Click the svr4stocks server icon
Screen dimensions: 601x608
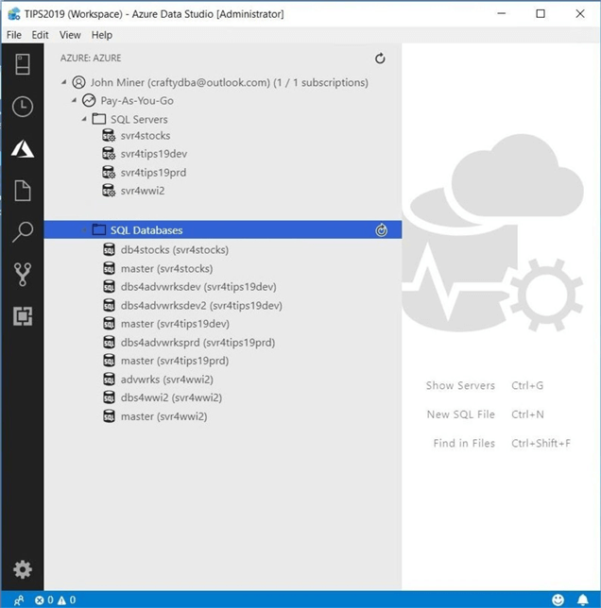pyautogui.click(x=109, y=136)
